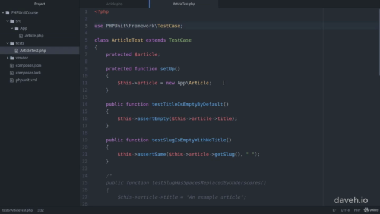The width and height of the screenshot is (380, 214).
Task: Click the assertEmpty method call
Action: (153, 119)
